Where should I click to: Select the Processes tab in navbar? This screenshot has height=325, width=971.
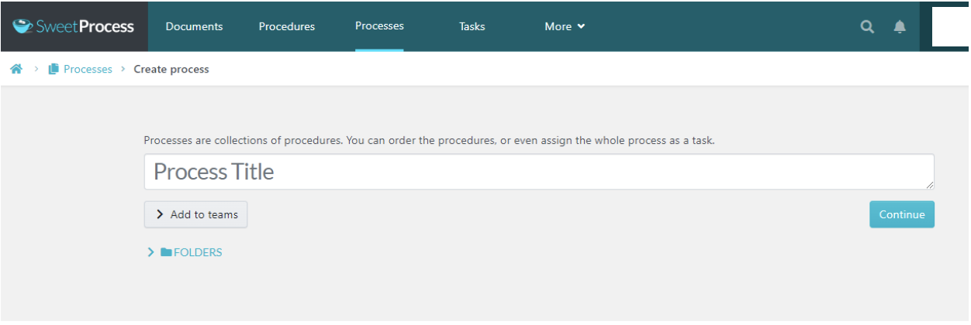click(379, 26)
